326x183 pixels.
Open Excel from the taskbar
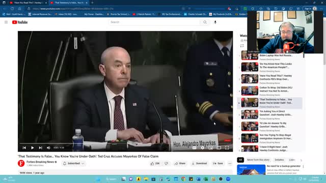[206, 179]
